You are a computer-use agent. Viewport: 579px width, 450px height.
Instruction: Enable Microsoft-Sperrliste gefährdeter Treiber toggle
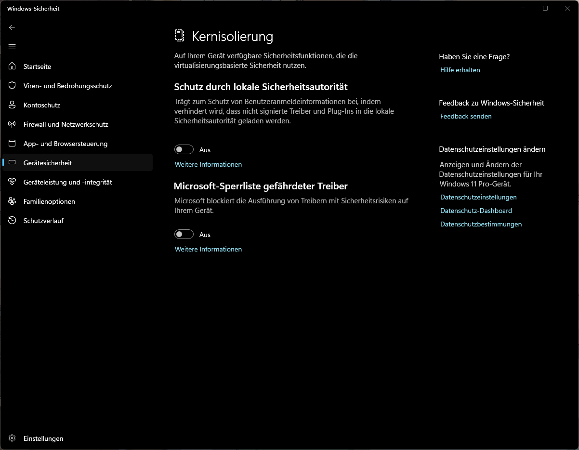(184, 235)
